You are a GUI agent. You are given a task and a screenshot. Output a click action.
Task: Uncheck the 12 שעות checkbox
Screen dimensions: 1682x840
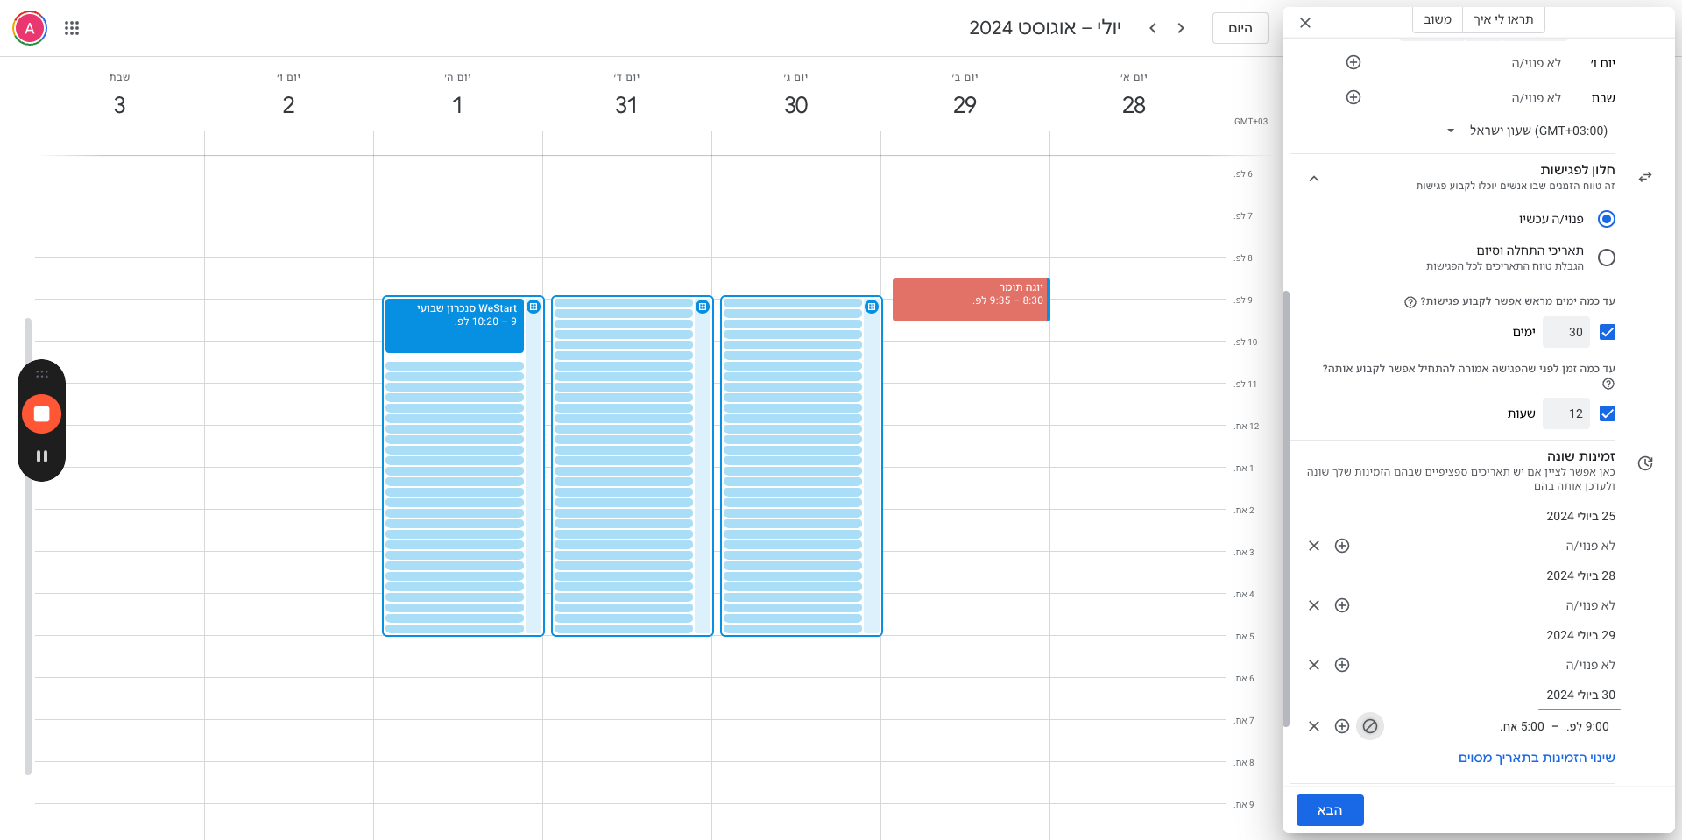pos(1607,413)
